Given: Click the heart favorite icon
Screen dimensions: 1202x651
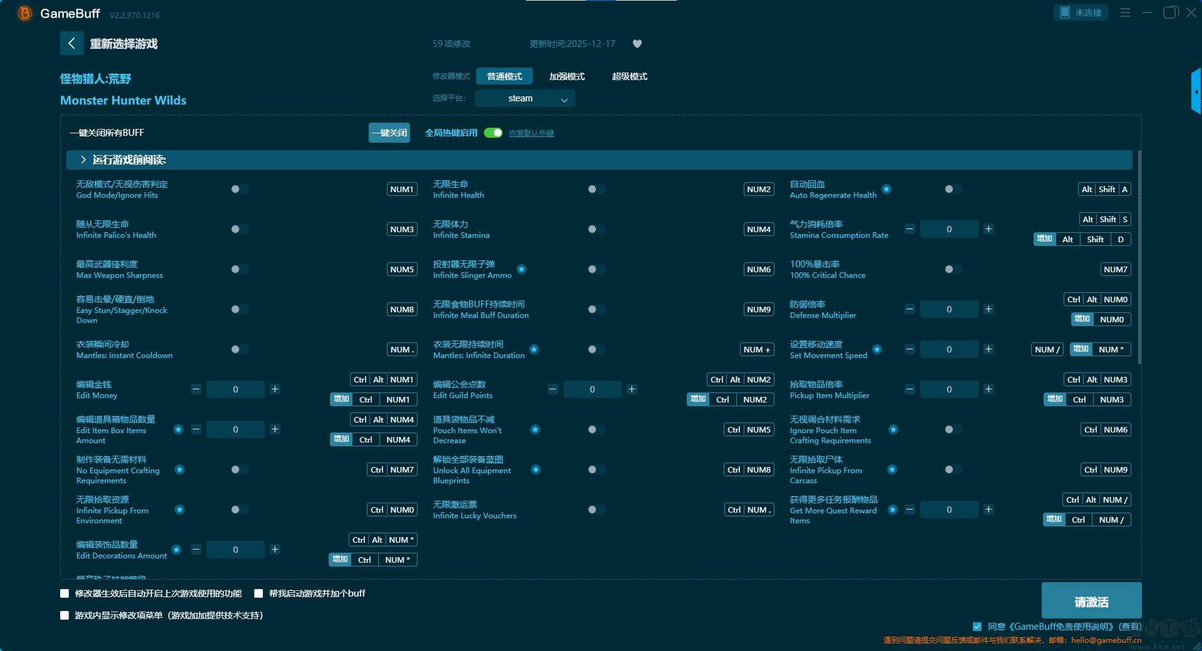Looking at the screenshot, I should [637, 44].
